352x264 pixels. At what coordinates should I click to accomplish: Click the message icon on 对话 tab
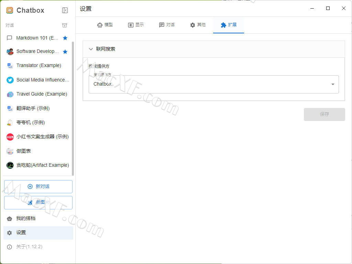click(162, 25)
